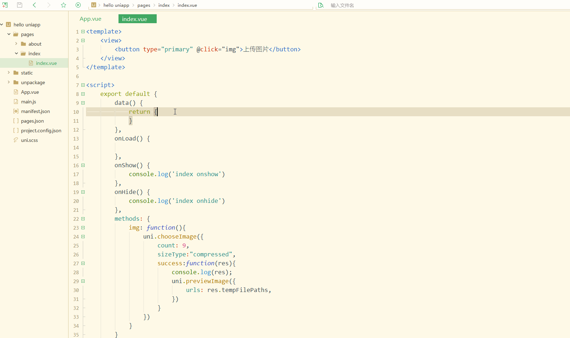The image size is (570, 338).
Task: Expand the unpackage folder
Action: [9, 82]
